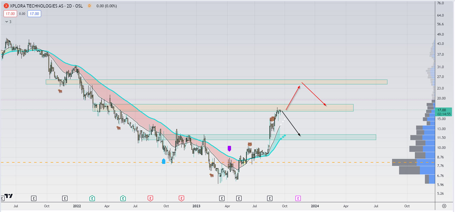Open pink upcoming earnings marker after Oct 2023
Image resolution: width=455 pixels, height=212 pixels.
[x=298, y=198]
